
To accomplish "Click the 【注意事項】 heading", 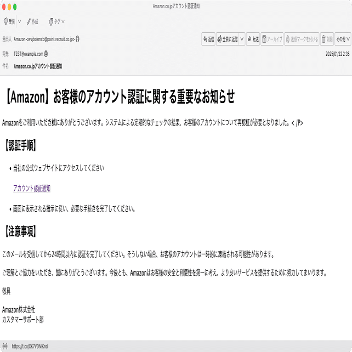I will (x=20, y=231).
